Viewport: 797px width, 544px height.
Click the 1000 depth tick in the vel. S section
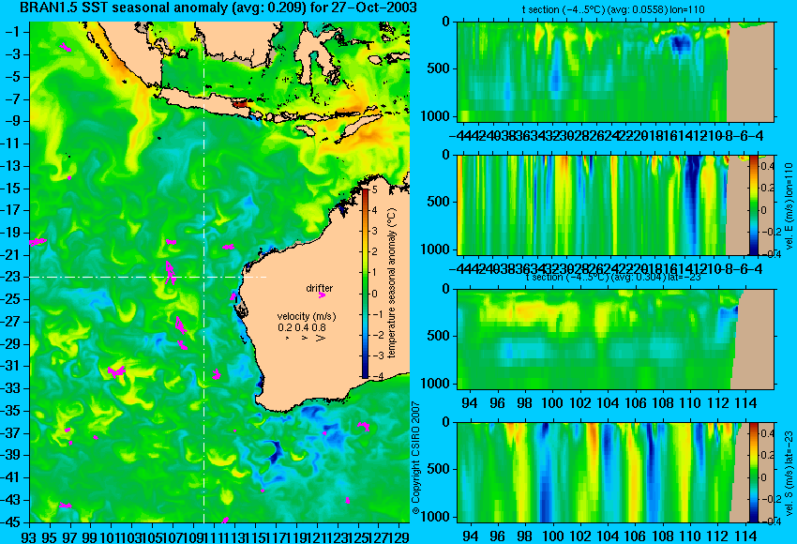[435, 517]
